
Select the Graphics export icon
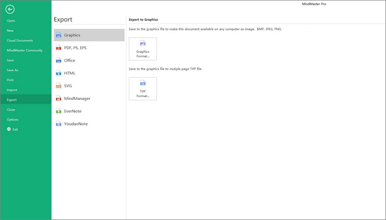[x=59, y=35]
